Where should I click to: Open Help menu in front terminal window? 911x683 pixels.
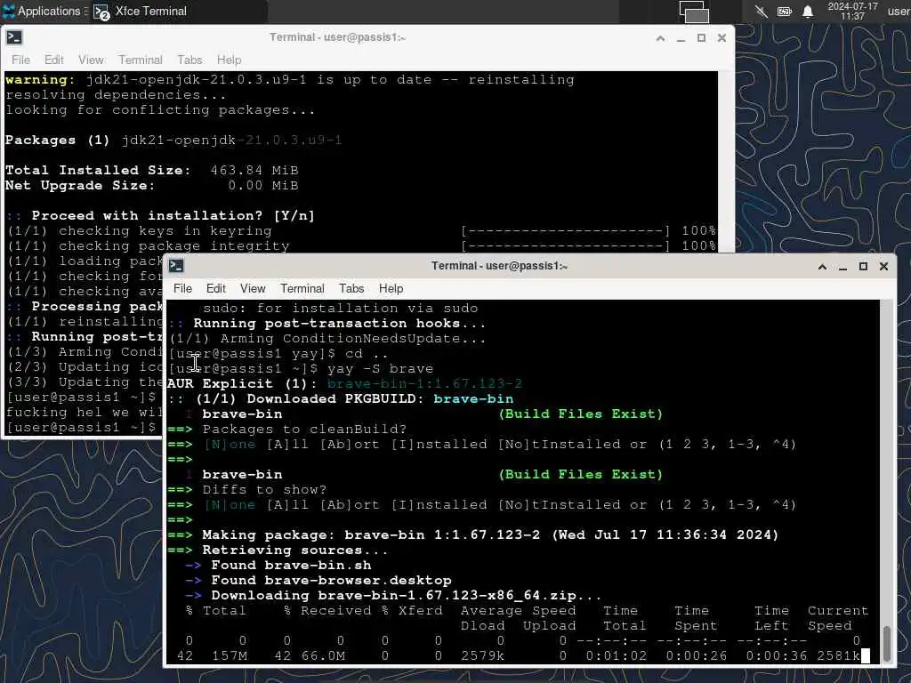point(391,289)
